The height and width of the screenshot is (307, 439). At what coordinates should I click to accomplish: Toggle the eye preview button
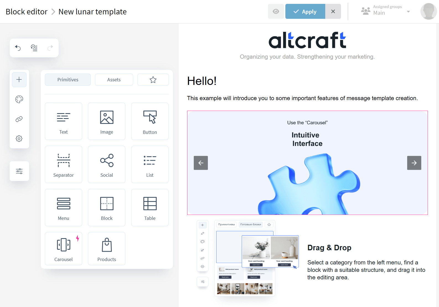pyautogui.click(x=276, y=11)
